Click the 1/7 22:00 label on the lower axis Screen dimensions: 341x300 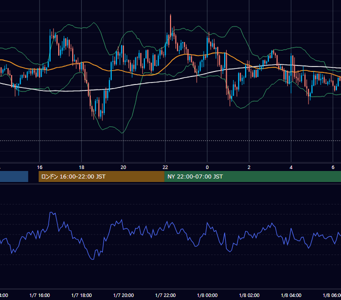165,295
